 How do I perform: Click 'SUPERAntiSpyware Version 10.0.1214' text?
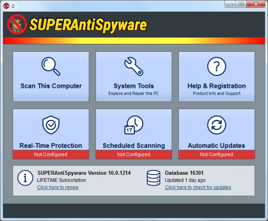pyautogui.click(x=84, y=173)
